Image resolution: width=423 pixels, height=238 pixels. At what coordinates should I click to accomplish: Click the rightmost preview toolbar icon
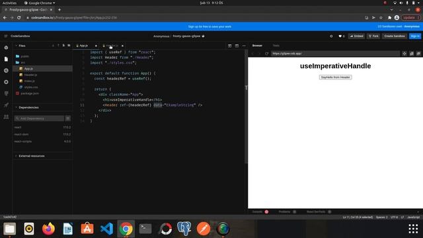click(418, 54)
